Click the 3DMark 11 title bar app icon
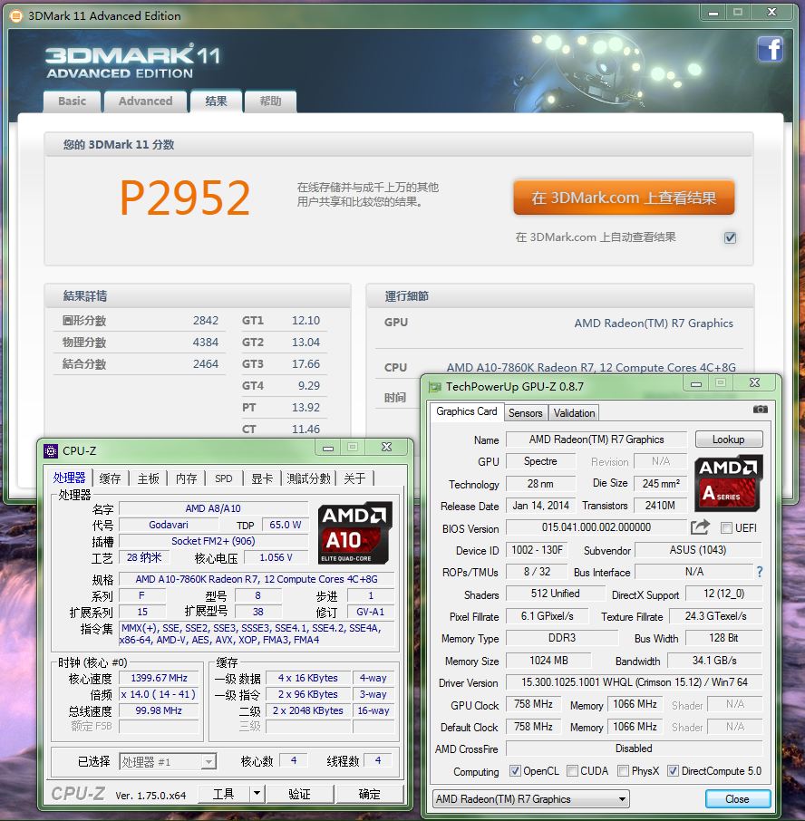805x821 pixels. click(16, 16)
